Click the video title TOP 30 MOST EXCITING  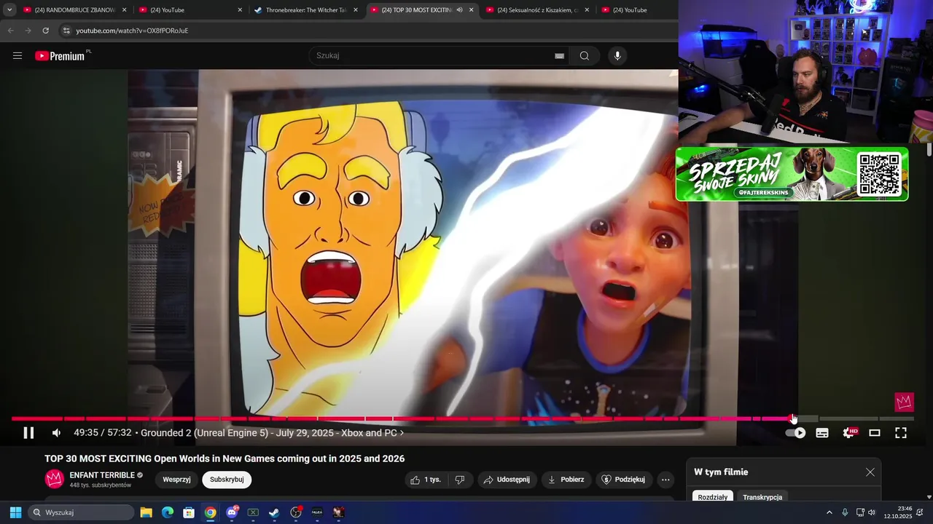coord(225,458)
